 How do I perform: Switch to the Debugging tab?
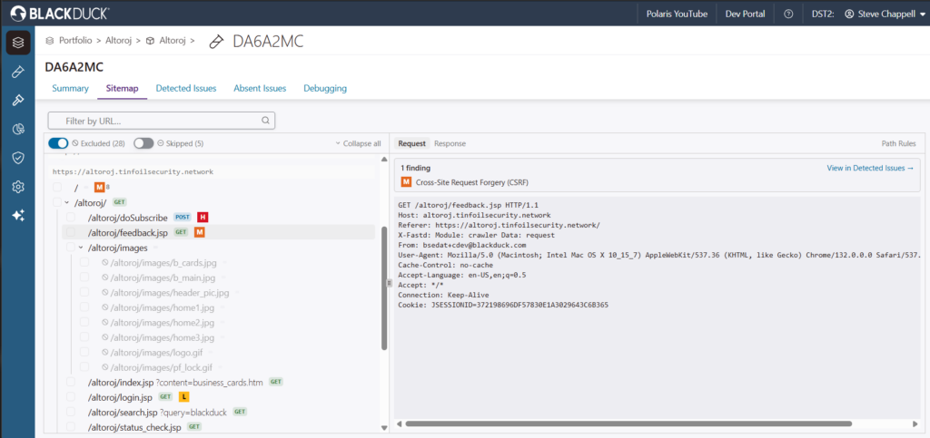click(x=325, y=88)
